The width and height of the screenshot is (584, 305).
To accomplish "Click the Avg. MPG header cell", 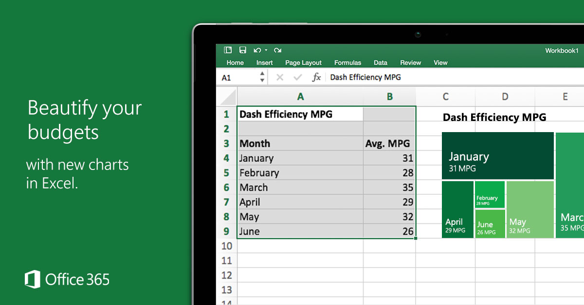I will [389, 143].
